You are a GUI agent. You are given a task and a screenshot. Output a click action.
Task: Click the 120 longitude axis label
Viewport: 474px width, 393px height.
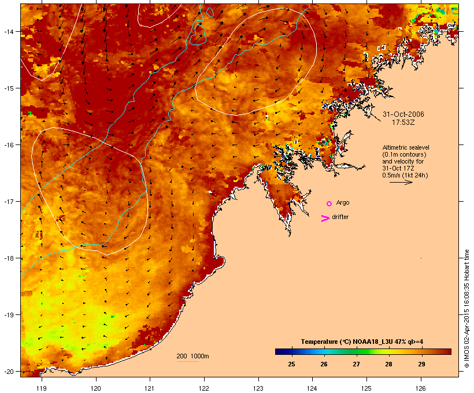96,388
